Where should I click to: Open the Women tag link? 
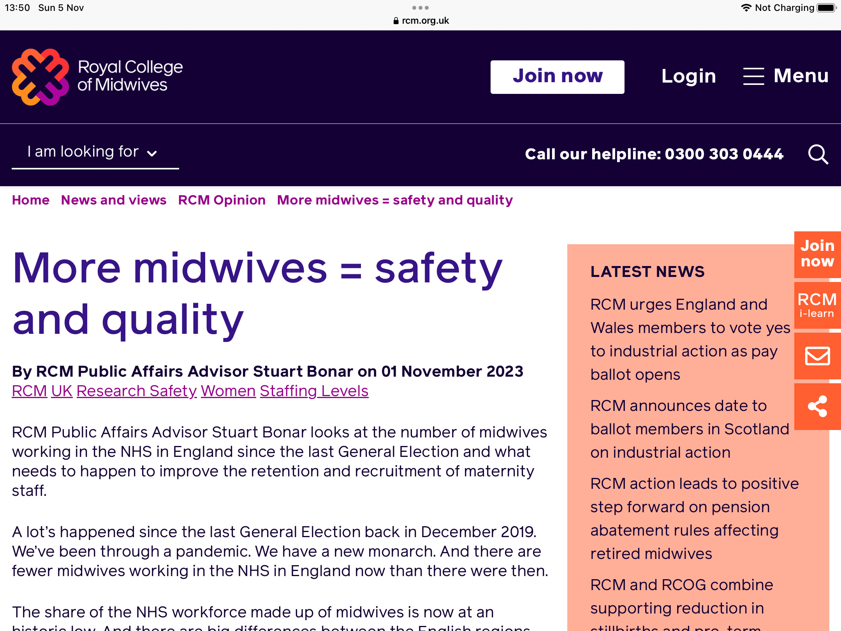point(228,391)
